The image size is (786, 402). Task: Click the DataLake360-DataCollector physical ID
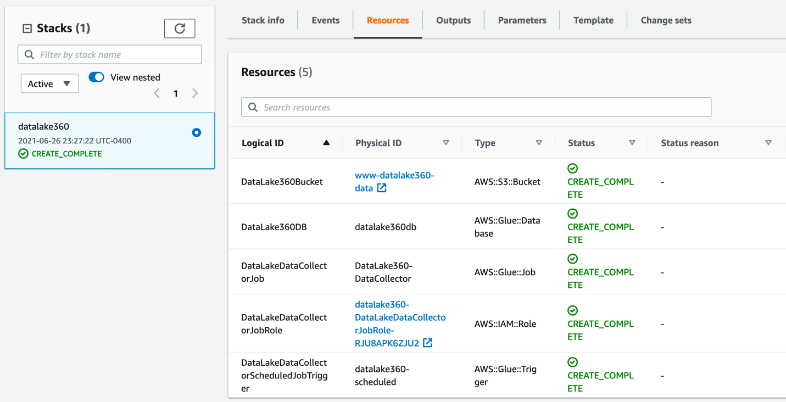[x=383, y=272]
